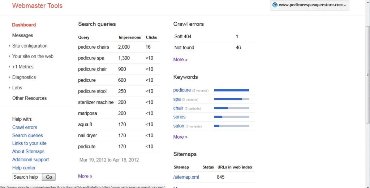
Task: Click the URLs in web index header
Action: click(x=235, y=167)
